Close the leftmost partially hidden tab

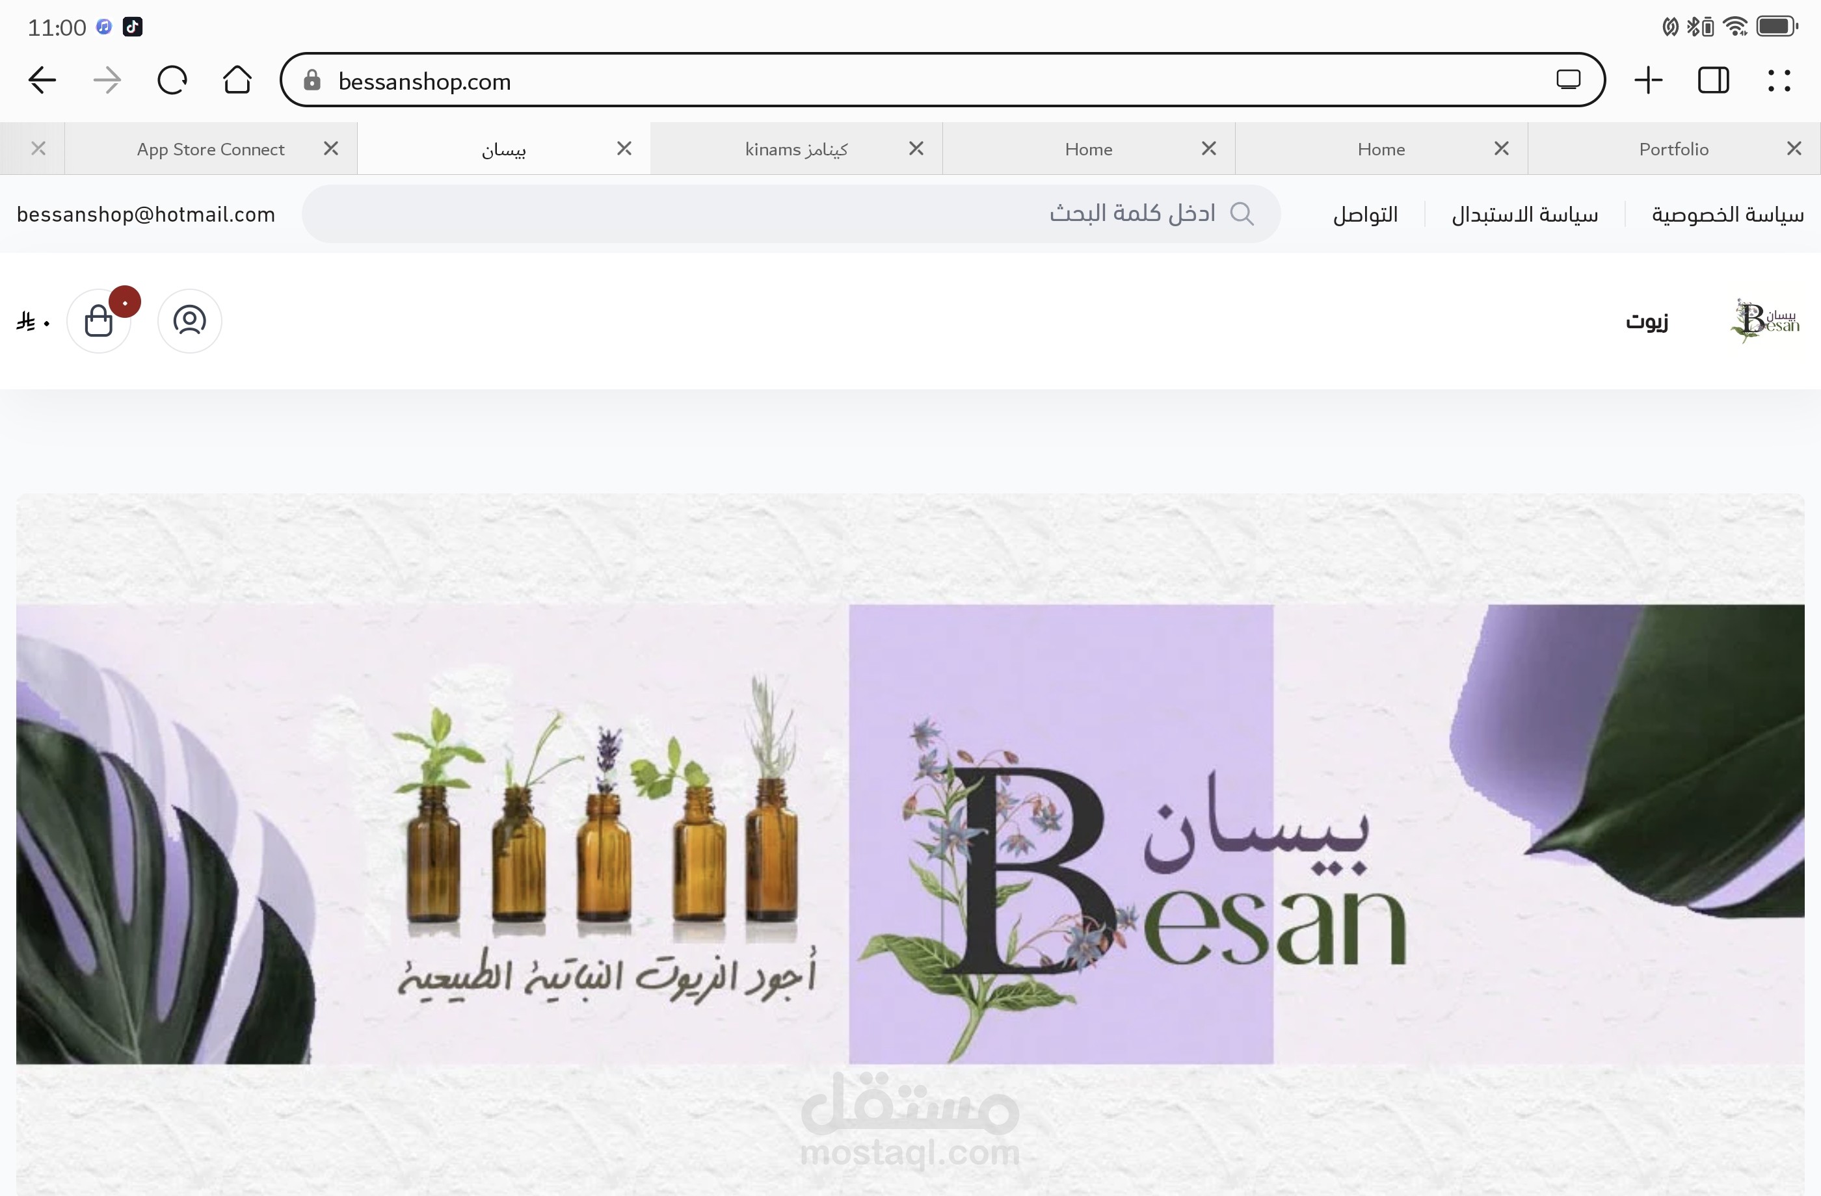(38, 148)
